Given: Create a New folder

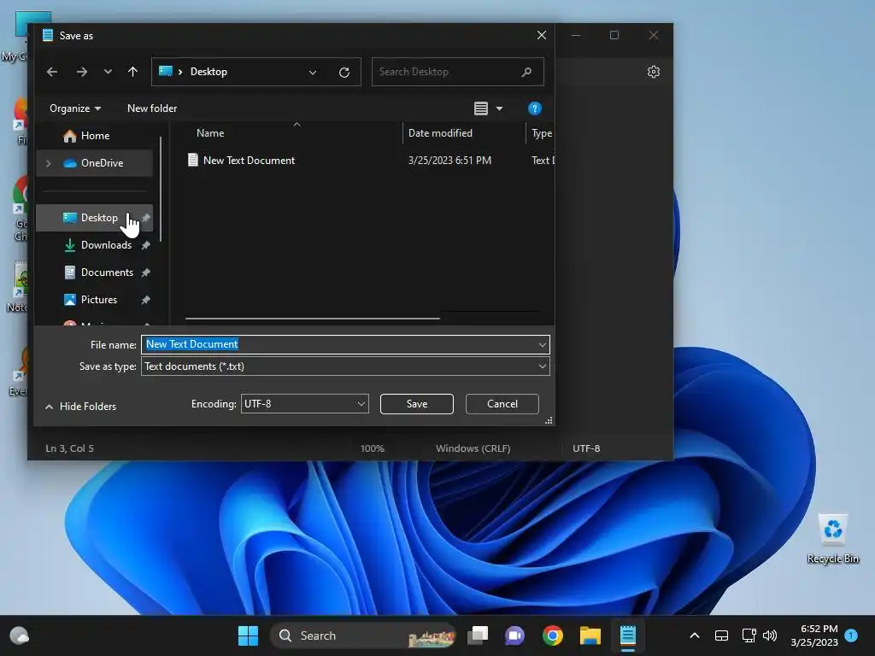Looking at the screenshot, I should 152,108.
